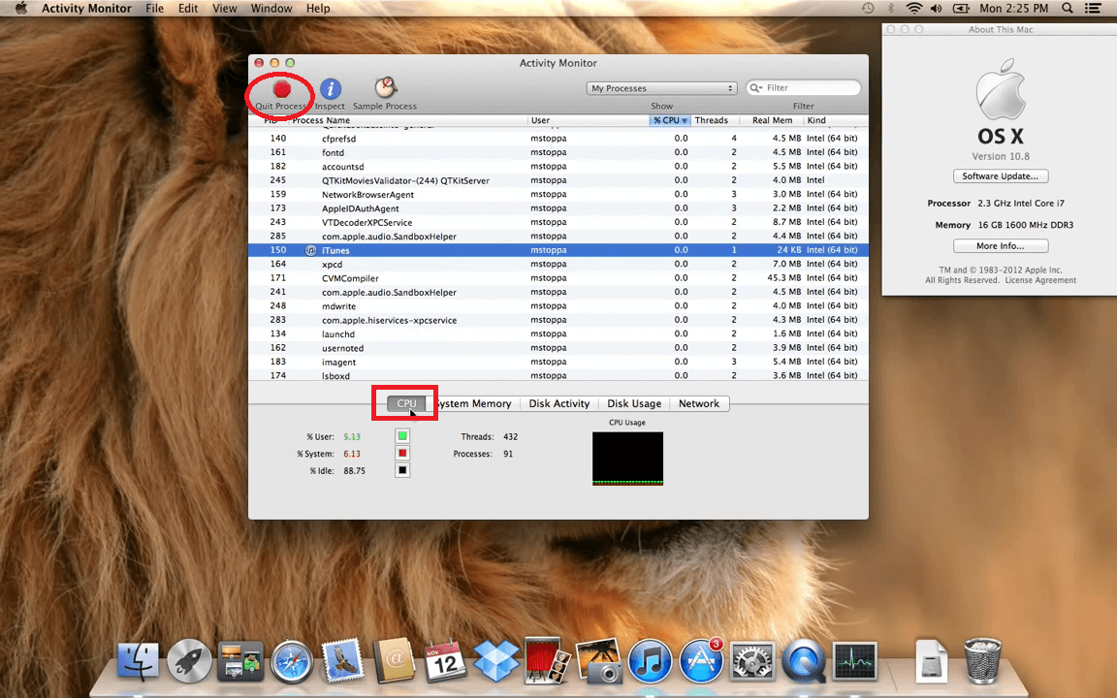Launch QuickTime Player from the Dock
The height and width of the screenshot is (698, 1117).
pos(804,661)
